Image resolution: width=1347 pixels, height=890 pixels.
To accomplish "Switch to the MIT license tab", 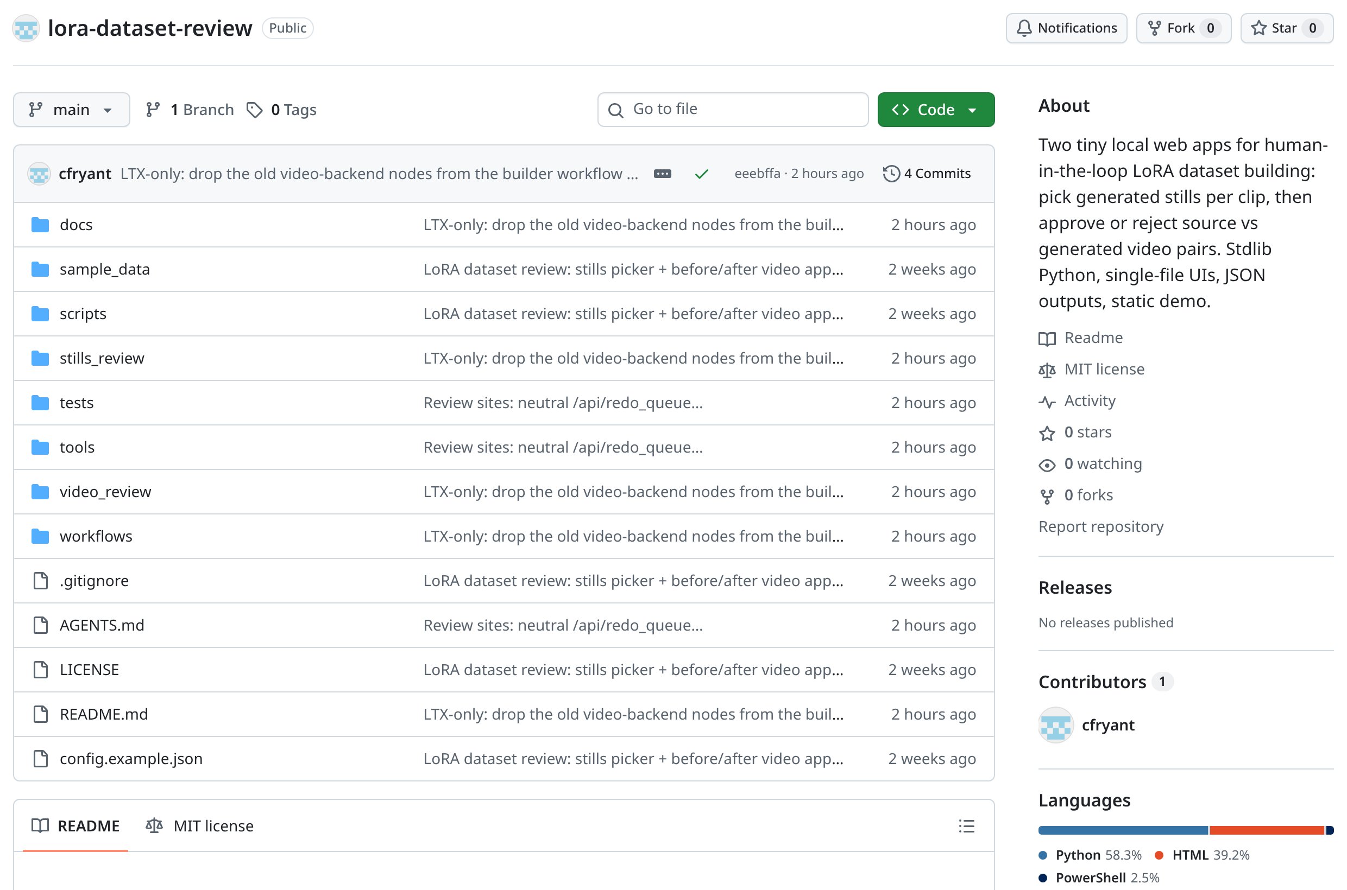I will [x=199, y=826].
